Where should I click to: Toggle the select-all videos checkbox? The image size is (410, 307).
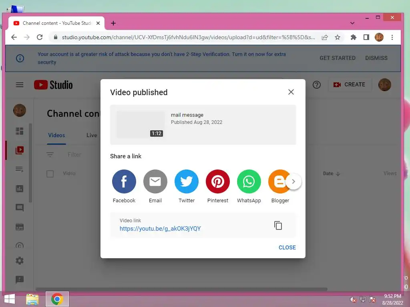point(50,174)
